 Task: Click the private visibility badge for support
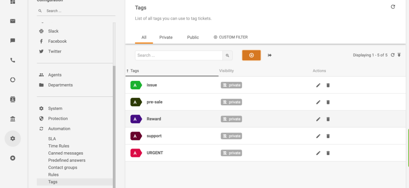coord(231,136)
